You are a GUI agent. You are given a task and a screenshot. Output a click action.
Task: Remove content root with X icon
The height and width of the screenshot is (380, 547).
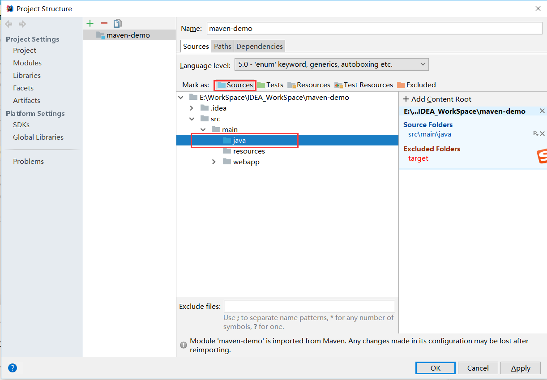point(542,111)
